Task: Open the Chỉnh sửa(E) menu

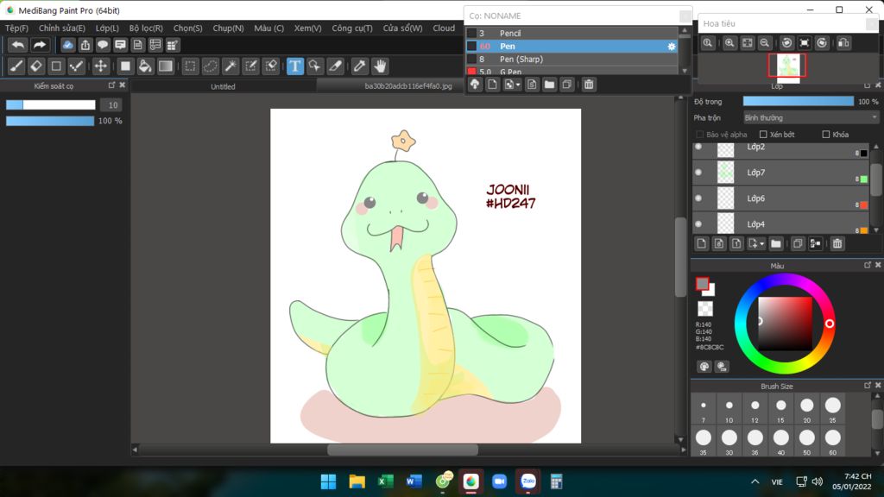Action: [62, 28]
